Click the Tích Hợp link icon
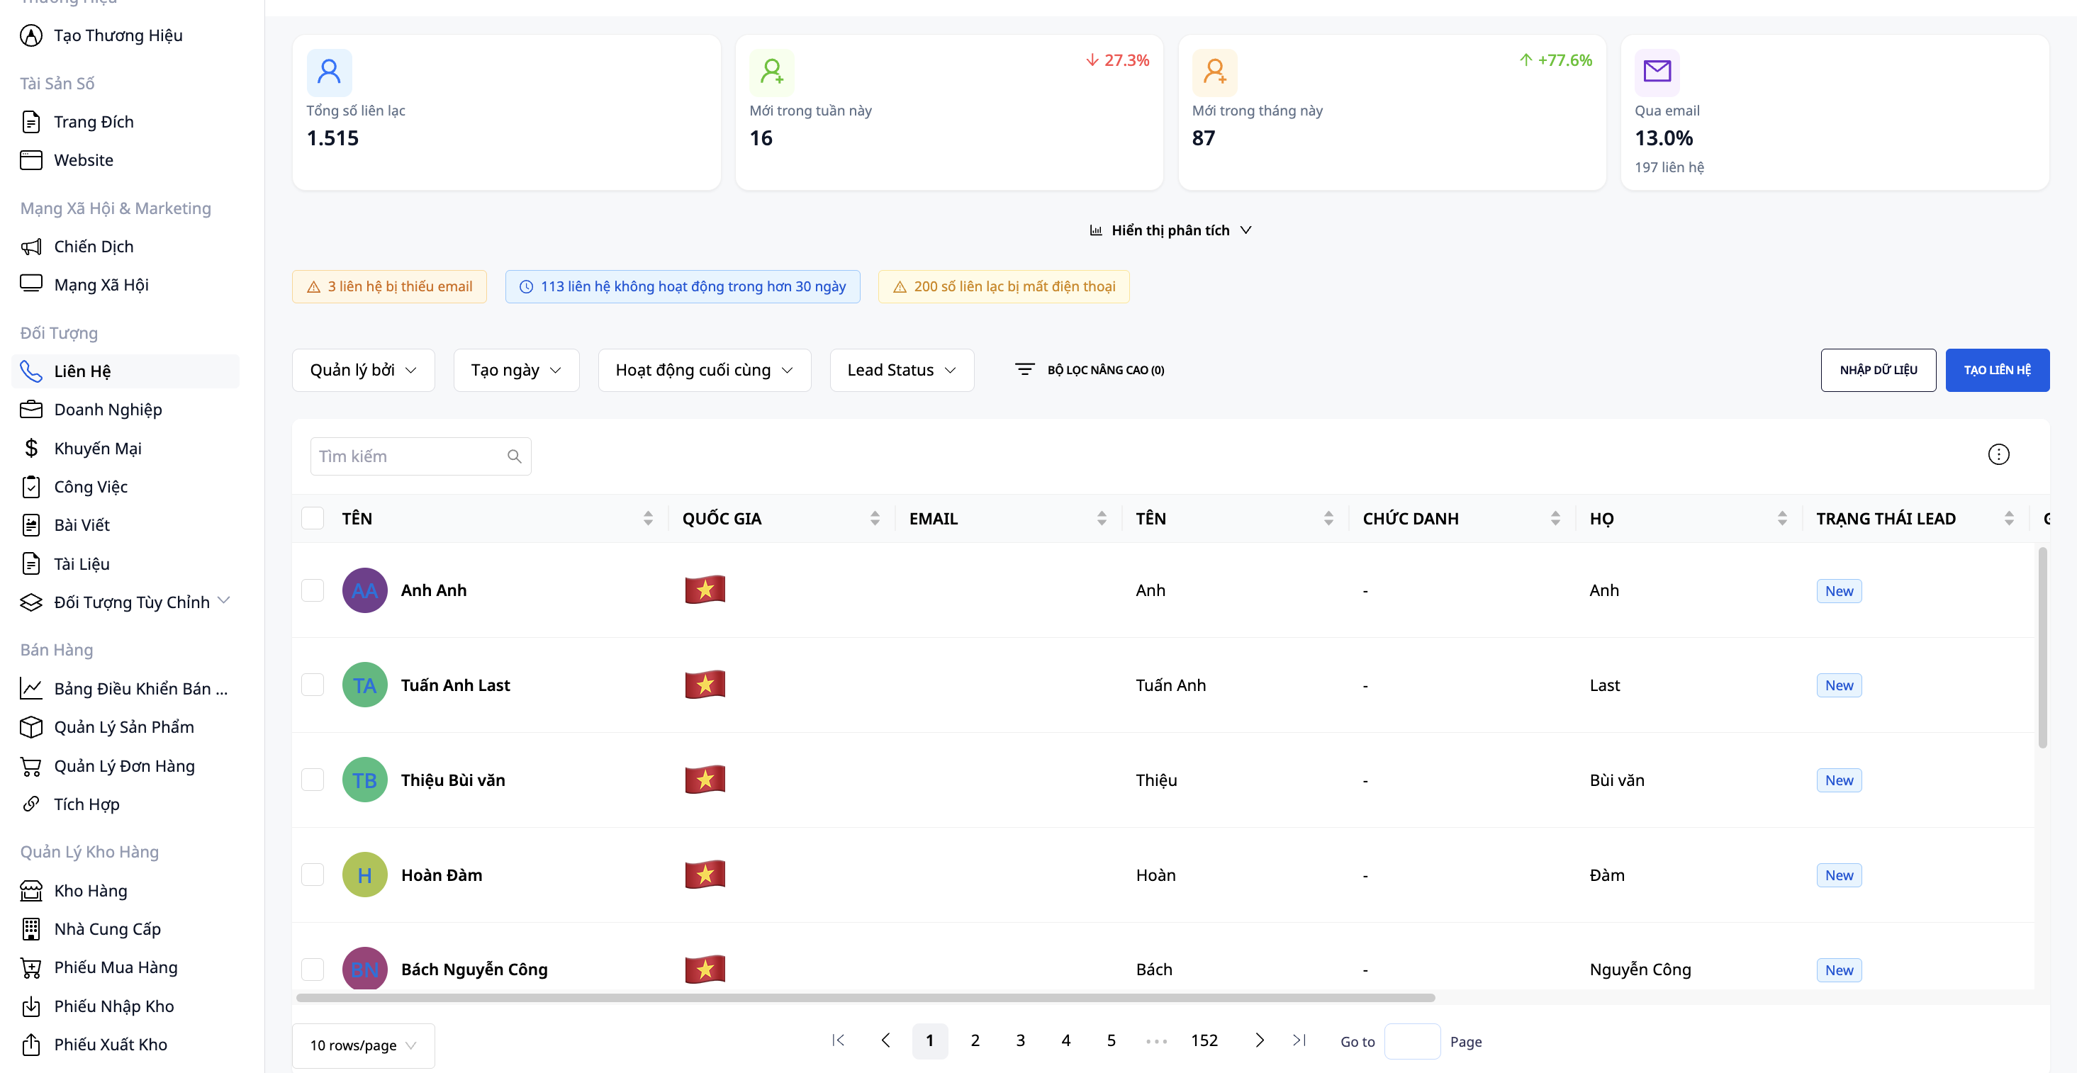This screenshot has width=2077, height=1073. pyautogui.click(x=31, y=804)
